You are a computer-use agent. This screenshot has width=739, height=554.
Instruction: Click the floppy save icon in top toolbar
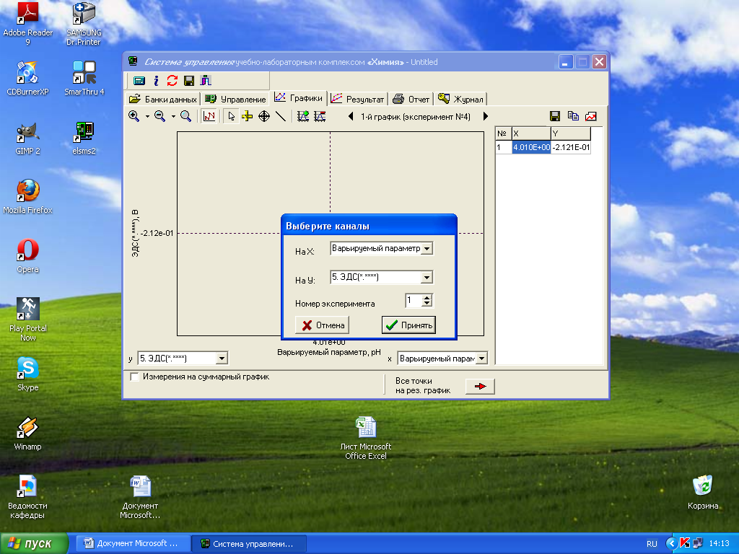click(x=189, y=81)
